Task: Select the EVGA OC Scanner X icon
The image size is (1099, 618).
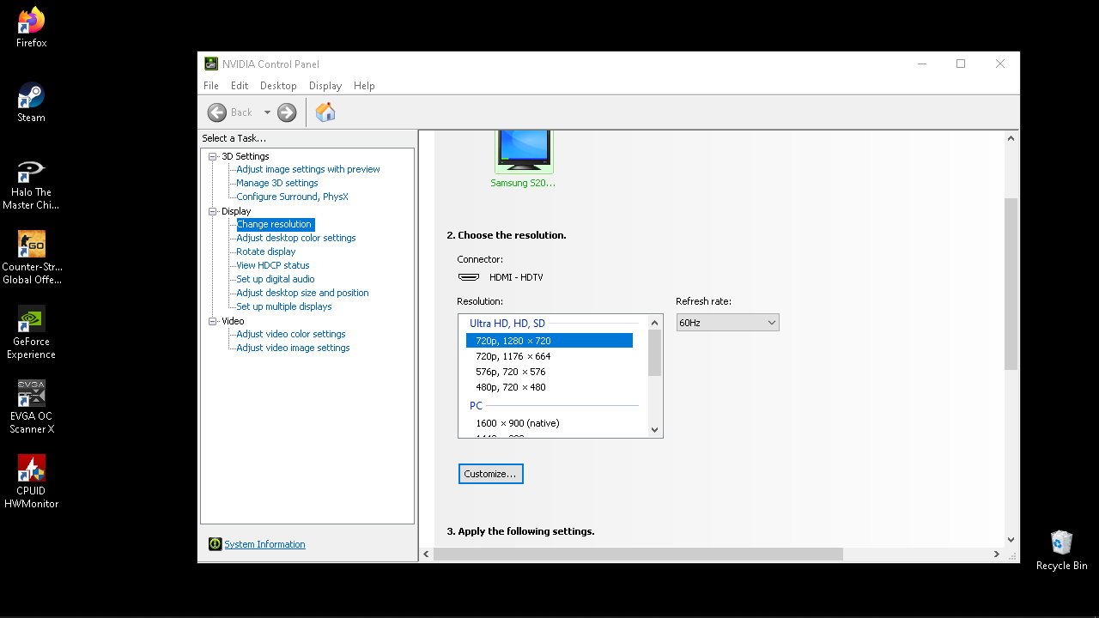Action: point(32,408)
